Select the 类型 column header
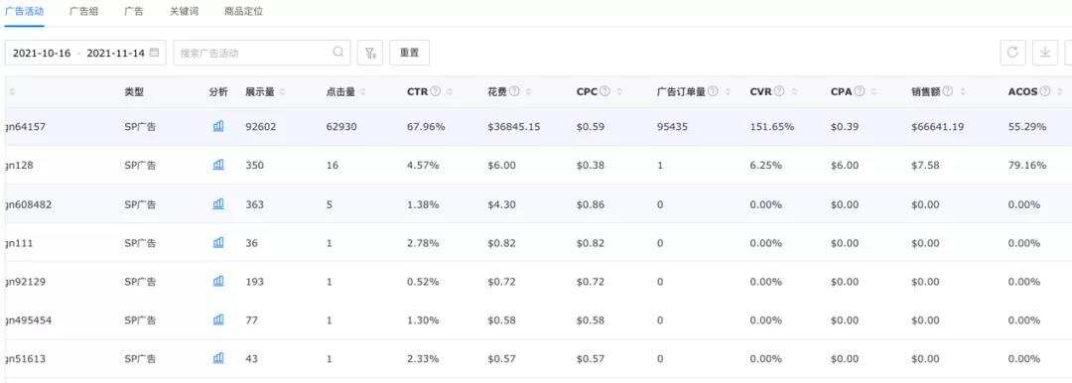The height and width of the screenshot is (383, 1072). pos(134,91)
